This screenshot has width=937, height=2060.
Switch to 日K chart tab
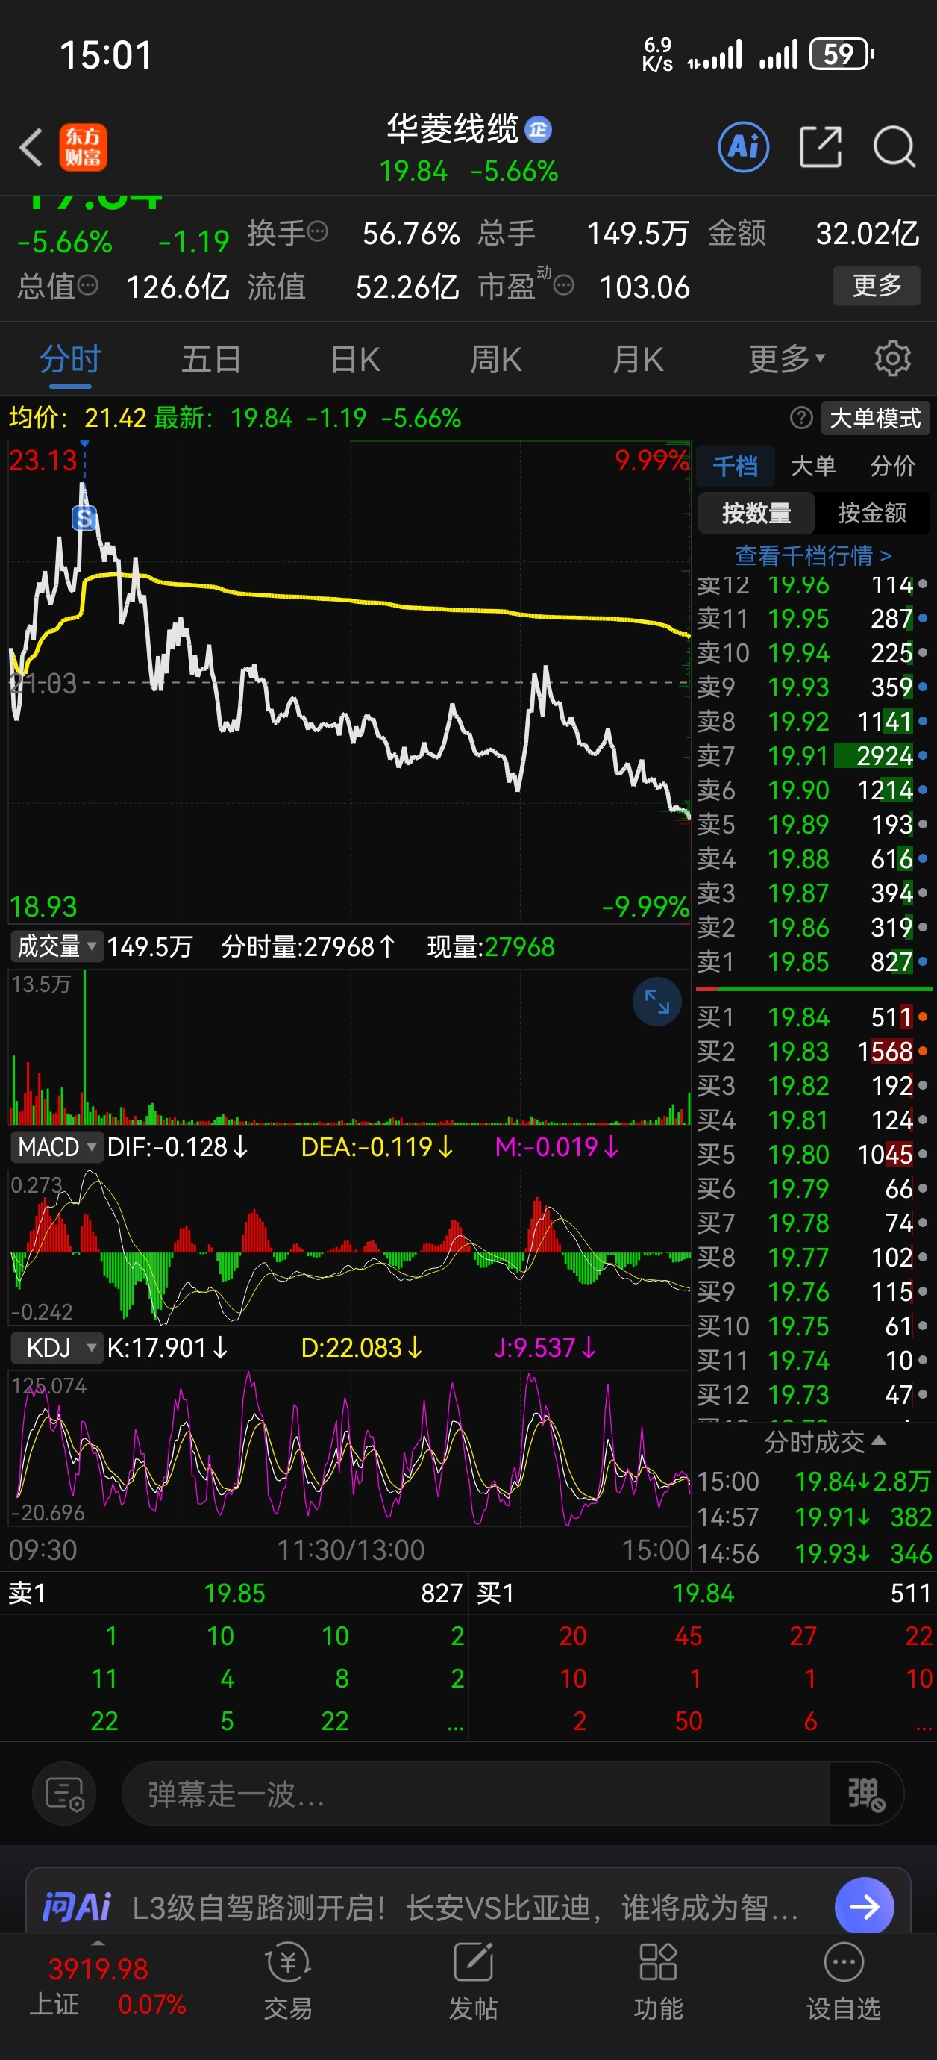[355, 359]
